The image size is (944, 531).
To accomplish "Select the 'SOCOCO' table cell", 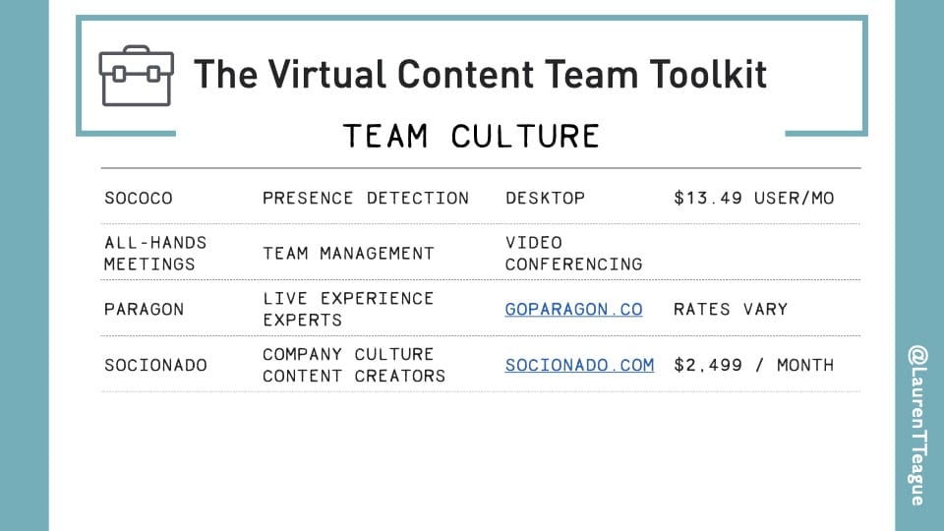I will [x=139, y=198].
